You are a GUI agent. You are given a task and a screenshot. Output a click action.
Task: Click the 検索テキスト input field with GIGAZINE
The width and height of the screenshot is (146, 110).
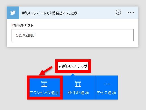72,35
